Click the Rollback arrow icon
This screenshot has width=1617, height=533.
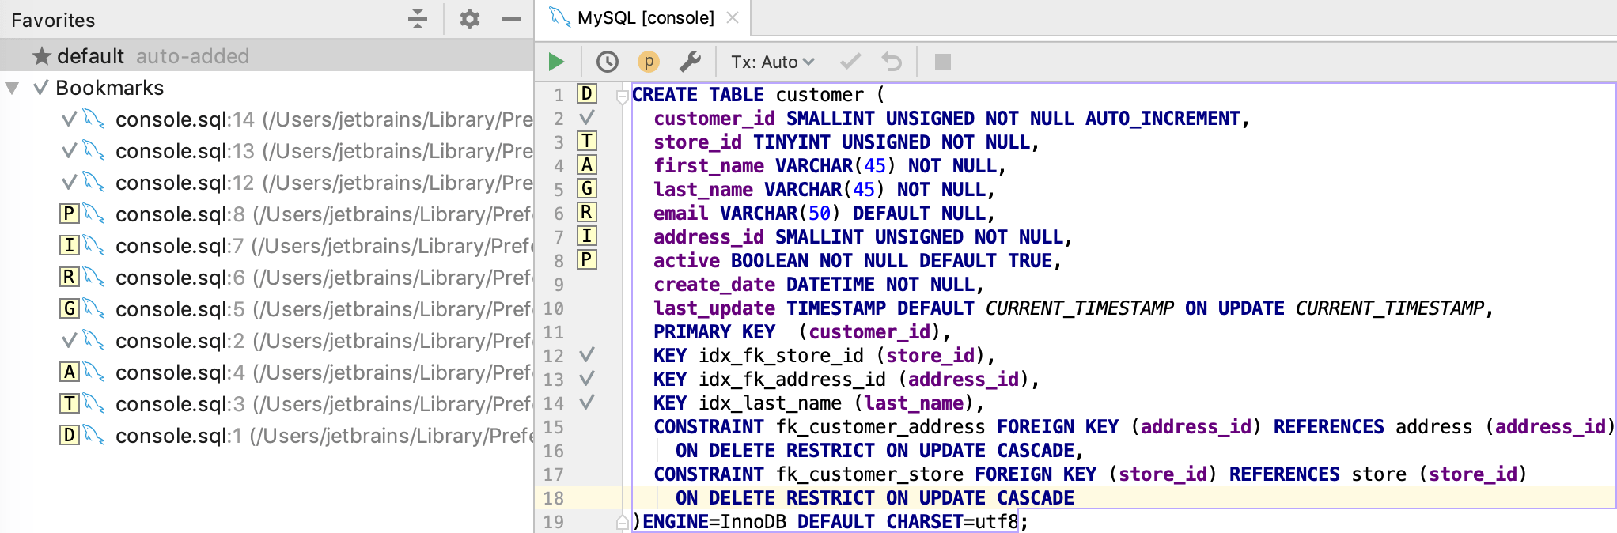pos(892,62)
